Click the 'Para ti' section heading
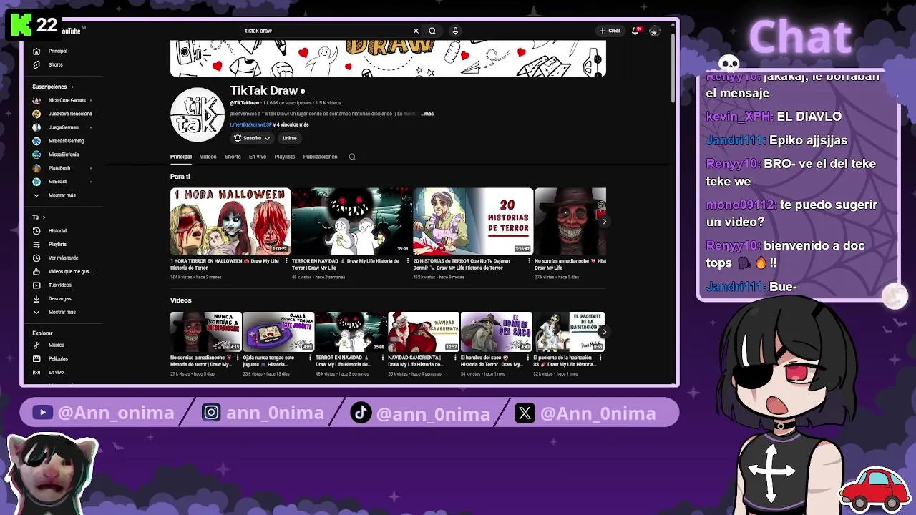 (x=180, y=177)
